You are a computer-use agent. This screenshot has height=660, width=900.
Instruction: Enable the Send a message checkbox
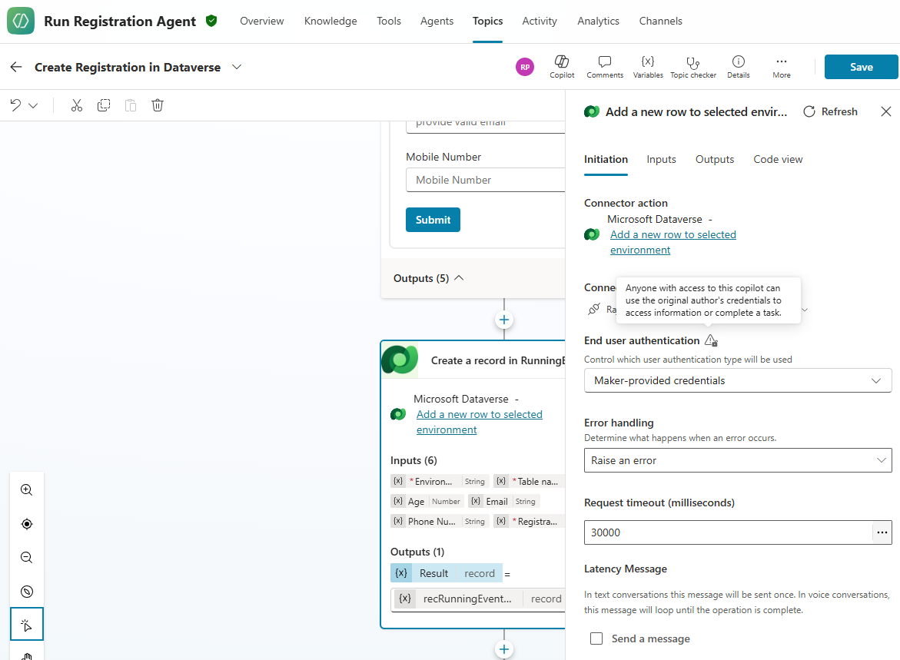596,638
